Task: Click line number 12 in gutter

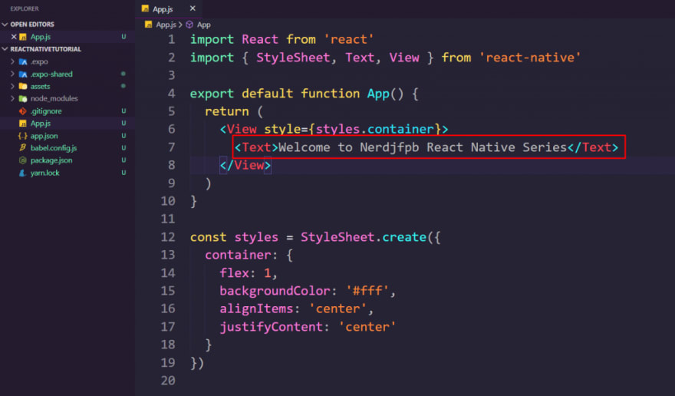Action: pos(168,237)
